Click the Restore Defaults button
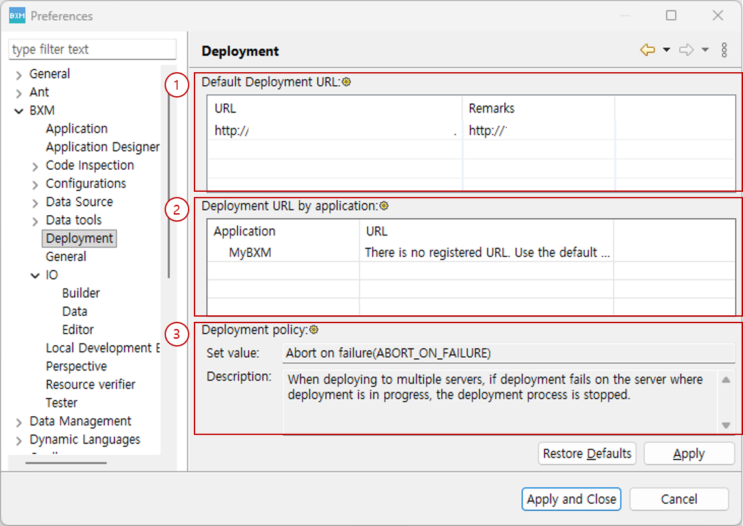The height and width of the screenshot is (526, 743). (587, 454)
